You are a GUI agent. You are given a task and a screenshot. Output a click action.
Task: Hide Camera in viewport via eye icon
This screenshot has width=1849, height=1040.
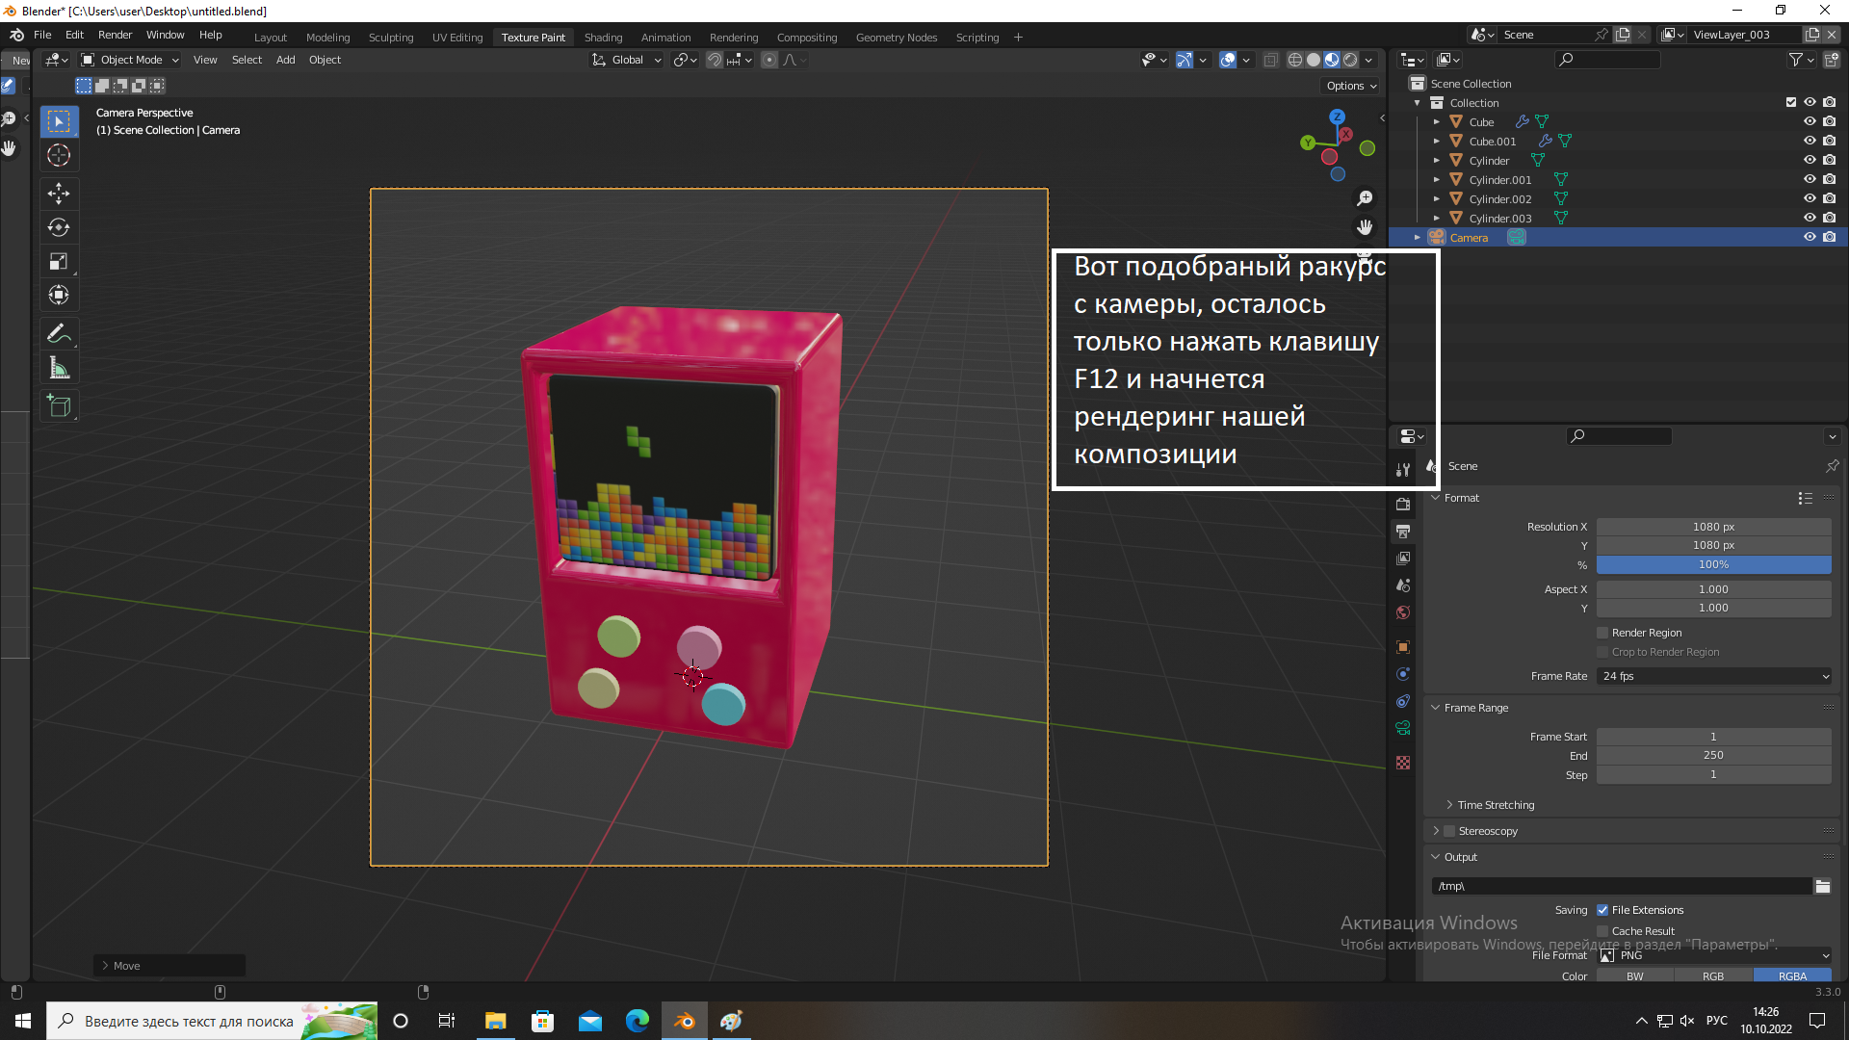coord(1810,237)
